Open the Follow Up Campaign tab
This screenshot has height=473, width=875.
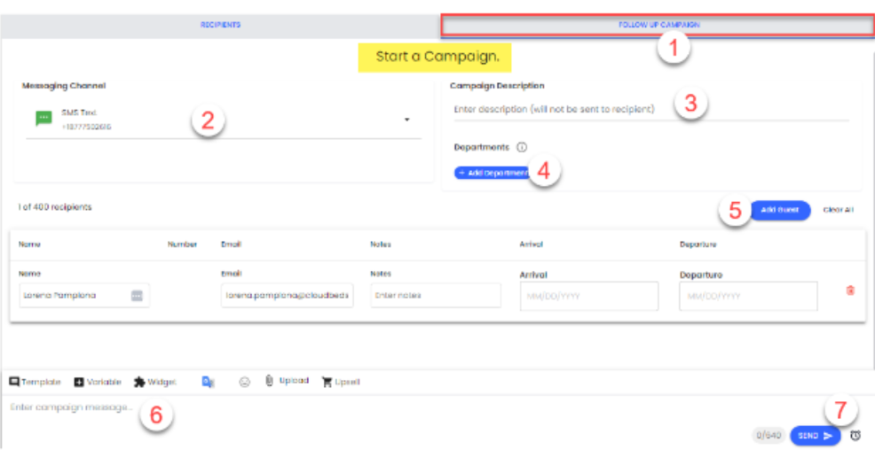tap(658, 25)
